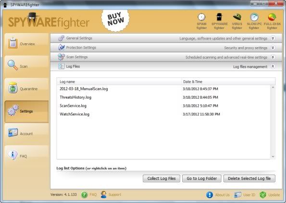Viewport: 286px width, 203px height.
Task: Click the Support agent icon
Action: (104, 195)
